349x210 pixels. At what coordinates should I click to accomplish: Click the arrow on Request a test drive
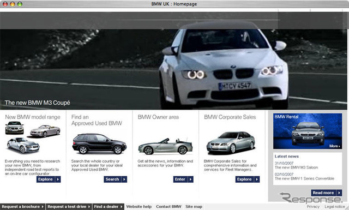(89, 207)
